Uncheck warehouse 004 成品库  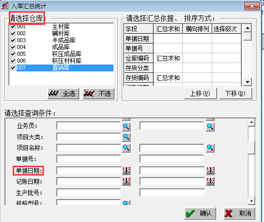pos(13,47)
